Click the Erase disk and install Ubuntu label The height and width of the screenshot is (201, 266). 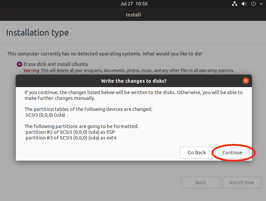click(56, 64)
